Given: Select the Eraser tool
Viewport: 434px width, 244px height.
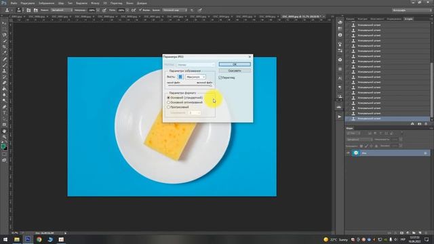Looking at the screenshot, I should (x=4, y=83).
